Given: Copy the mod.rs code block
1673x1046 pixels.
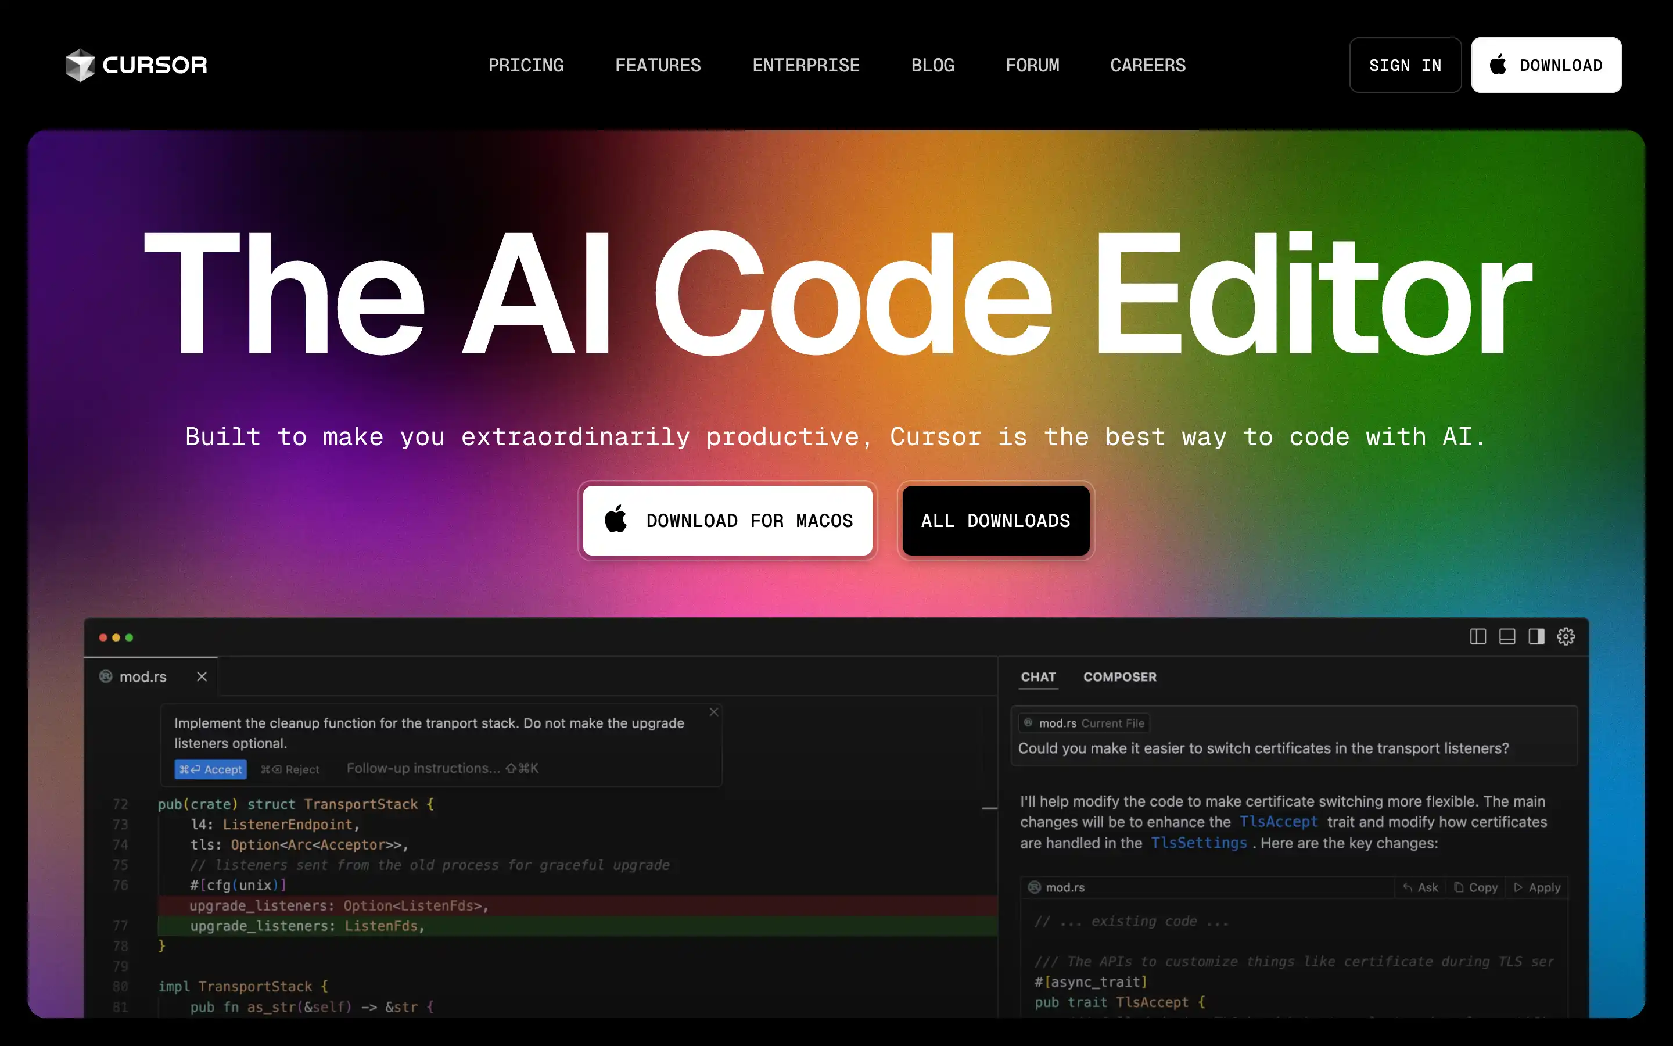Looking at the screenshot, I should [x=1476, y=887].
